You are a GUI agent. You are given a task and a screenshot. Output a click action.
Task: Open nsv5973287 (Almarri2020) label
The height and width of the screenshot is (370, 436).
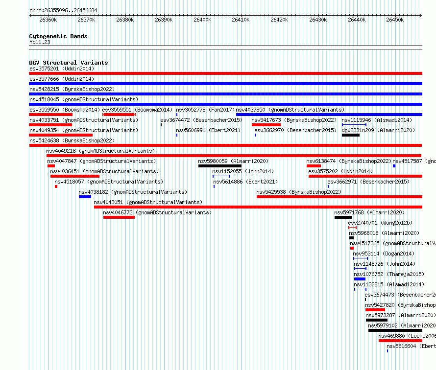(x=401, y=315)
